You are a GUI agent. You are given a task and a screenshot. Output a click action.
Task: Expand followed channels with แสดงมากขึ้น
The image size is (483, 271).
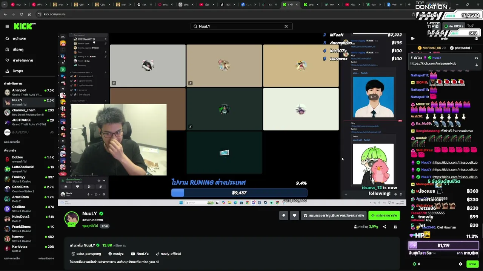pos(12,142)
